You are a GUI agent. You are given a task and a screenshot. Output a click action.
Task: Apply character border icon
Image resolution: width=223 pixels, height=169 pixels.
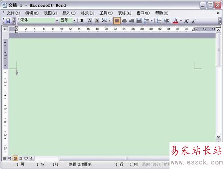[90, 21]
